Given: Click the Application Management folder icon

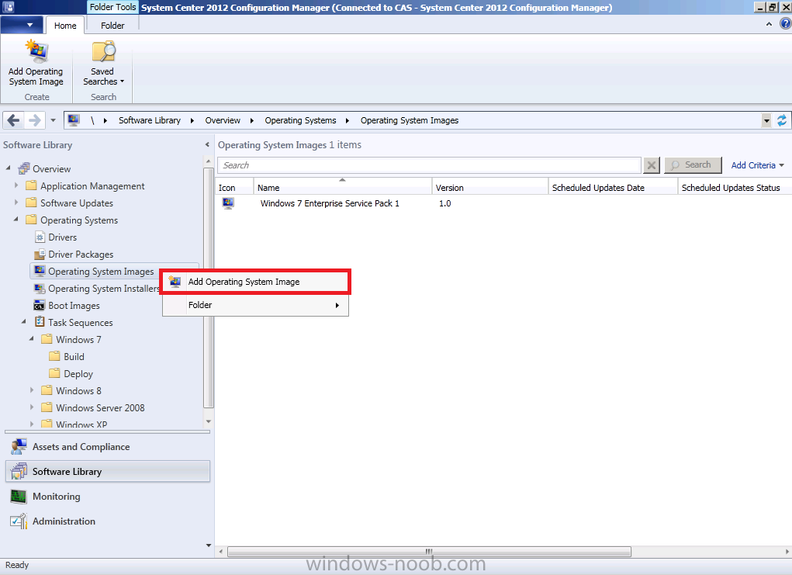Looking at the screenshot, I should coord(31,186).
